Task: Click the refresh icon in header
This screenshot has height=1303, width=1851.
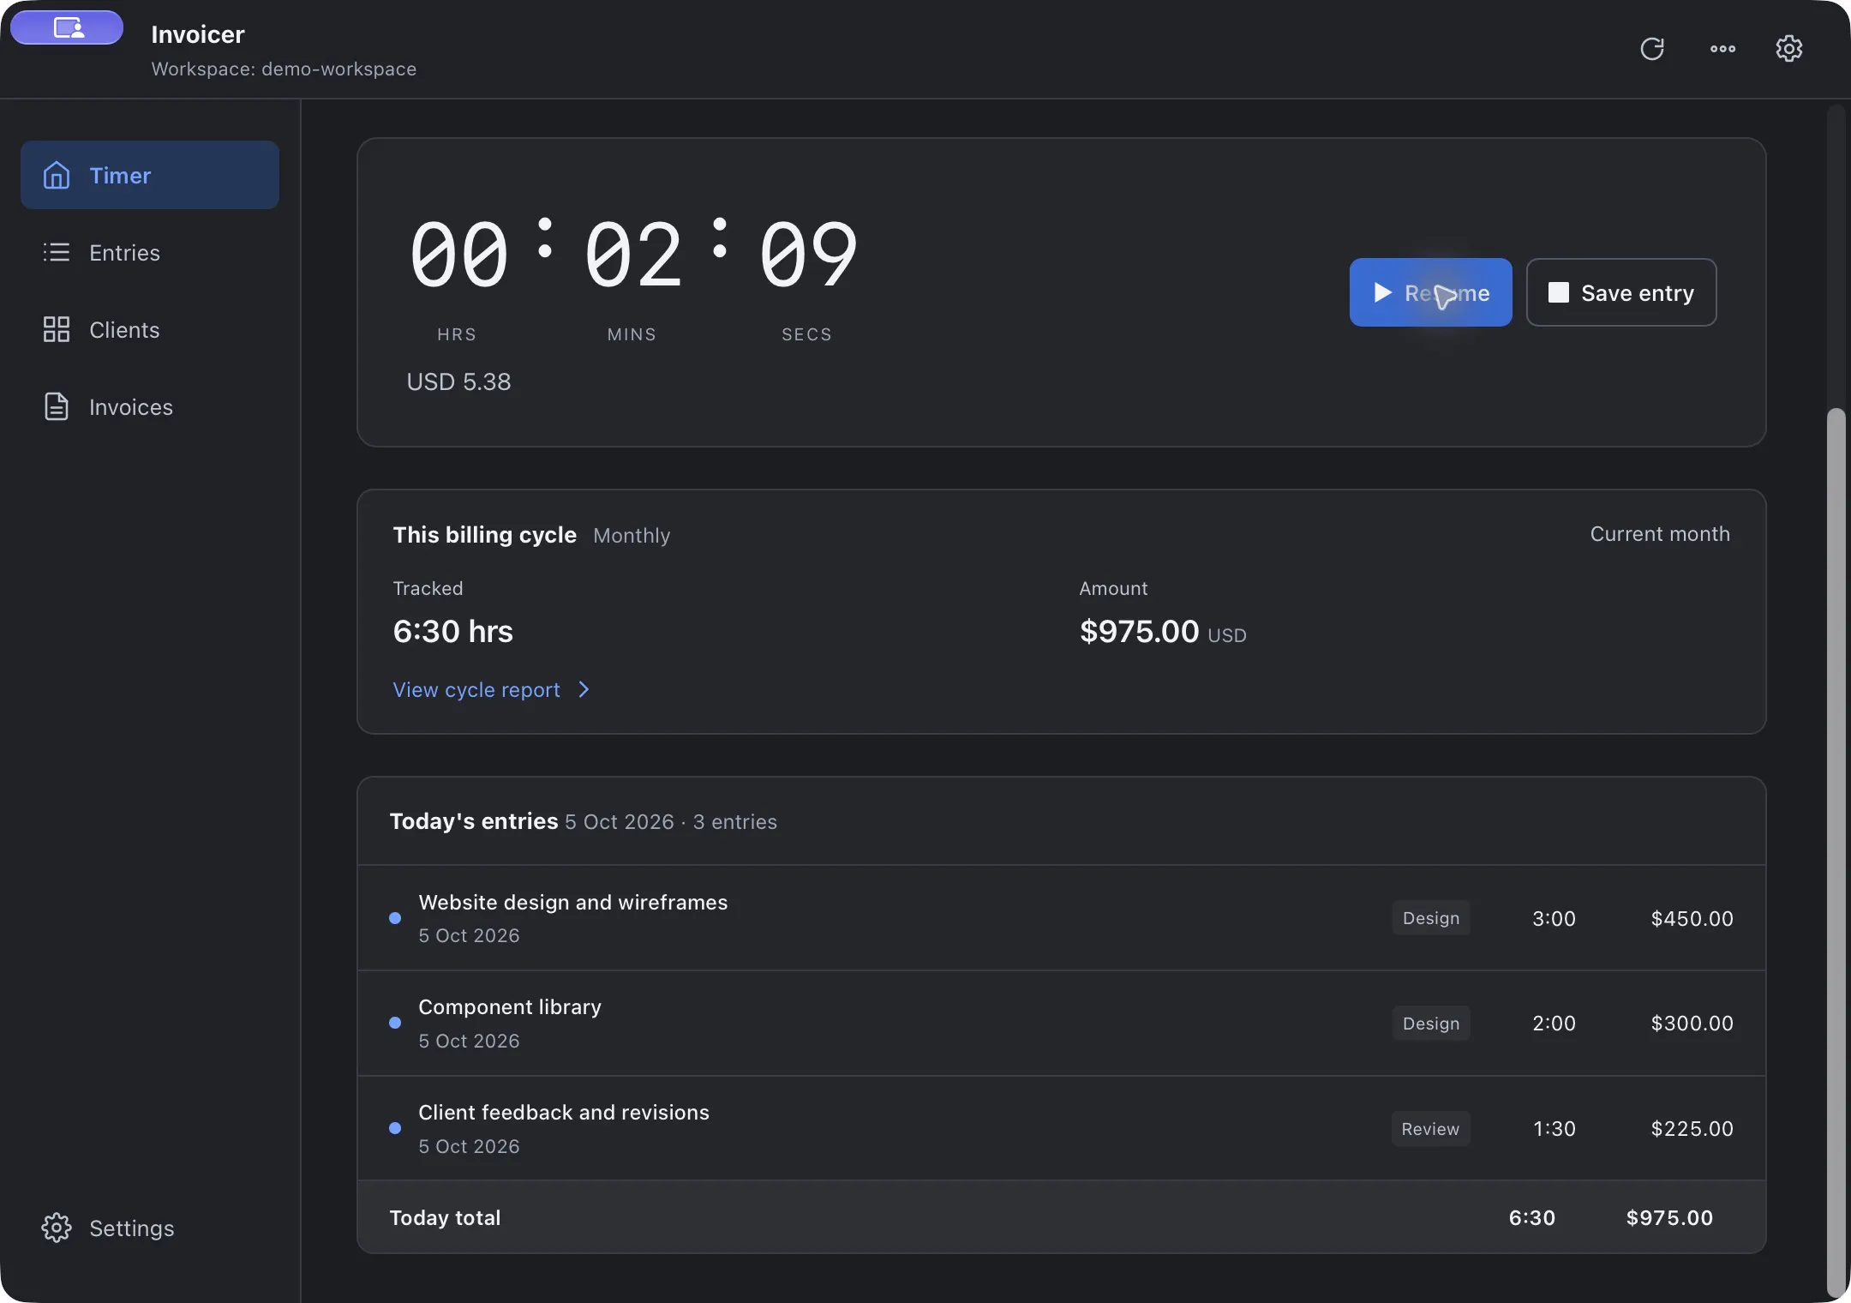Action: [1652, 49]
